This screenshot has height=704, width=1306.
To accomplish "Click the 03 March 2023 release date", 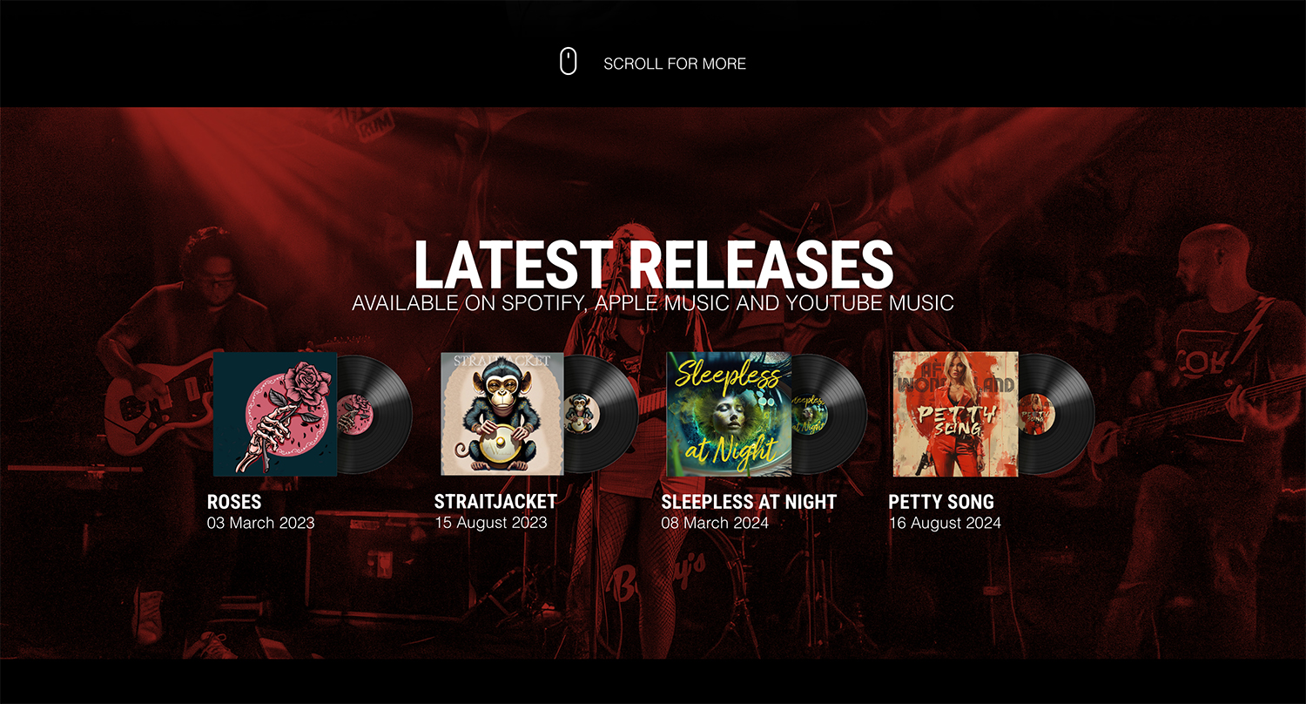I will pyautogui.click(x=261, y=523).
